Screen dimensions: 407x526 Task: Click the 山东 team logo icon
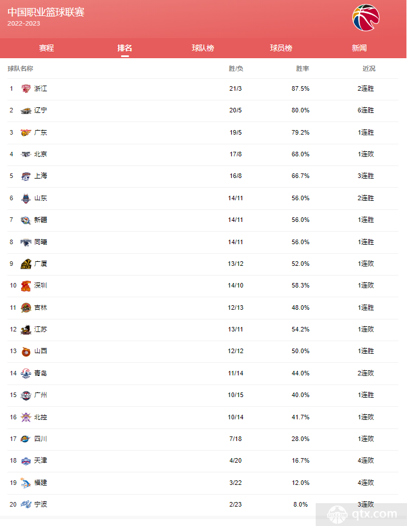coord(26,199)
